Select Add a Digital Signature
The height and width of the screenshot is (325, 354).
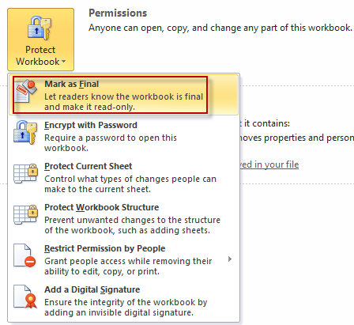click(92, 289)
